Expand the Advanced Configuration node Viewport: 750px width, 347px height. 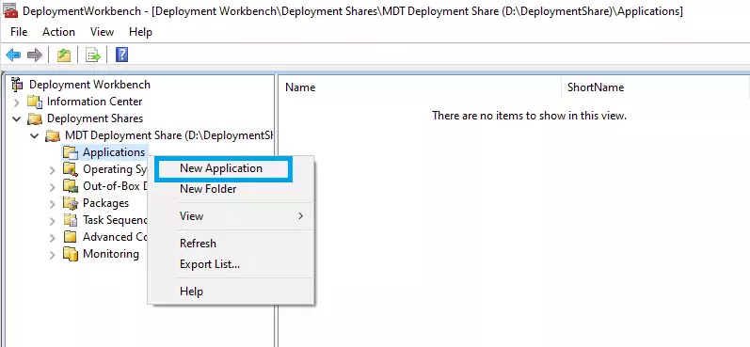[53, 238]
